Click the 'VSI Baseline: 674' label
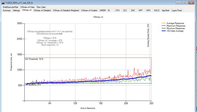Image resolution: width=197 pixels, height=112 pixels. (x=33, y=85)
